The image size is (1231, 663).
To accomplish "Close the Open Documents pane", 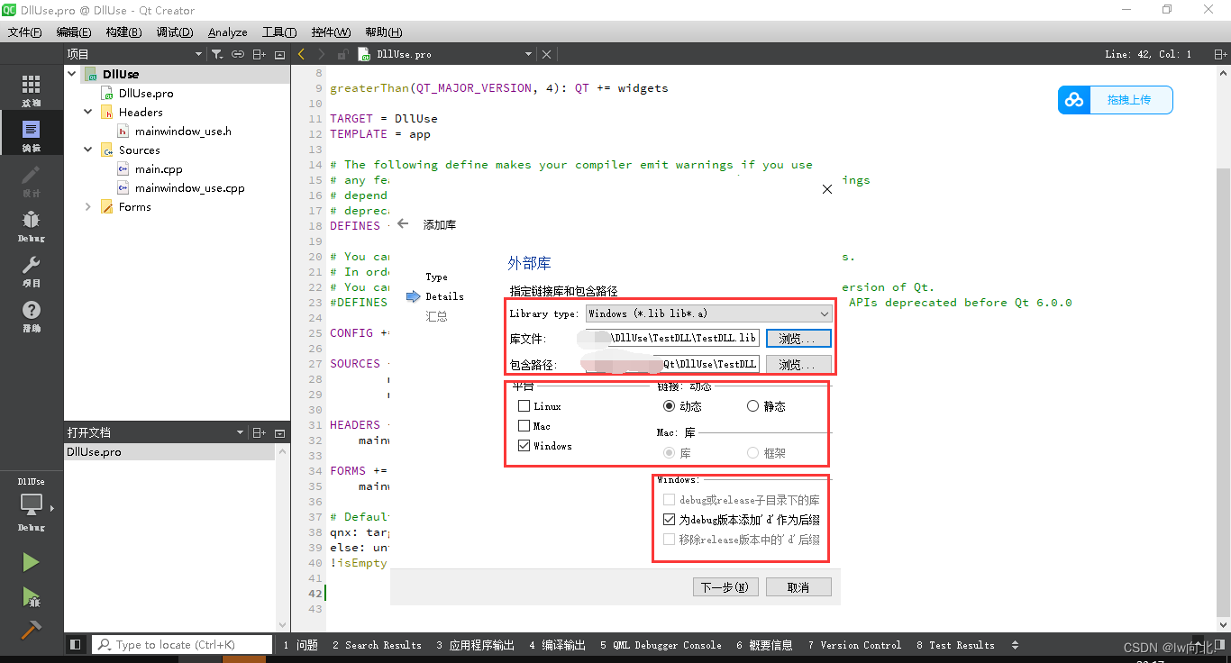I will tap(279, 432).
